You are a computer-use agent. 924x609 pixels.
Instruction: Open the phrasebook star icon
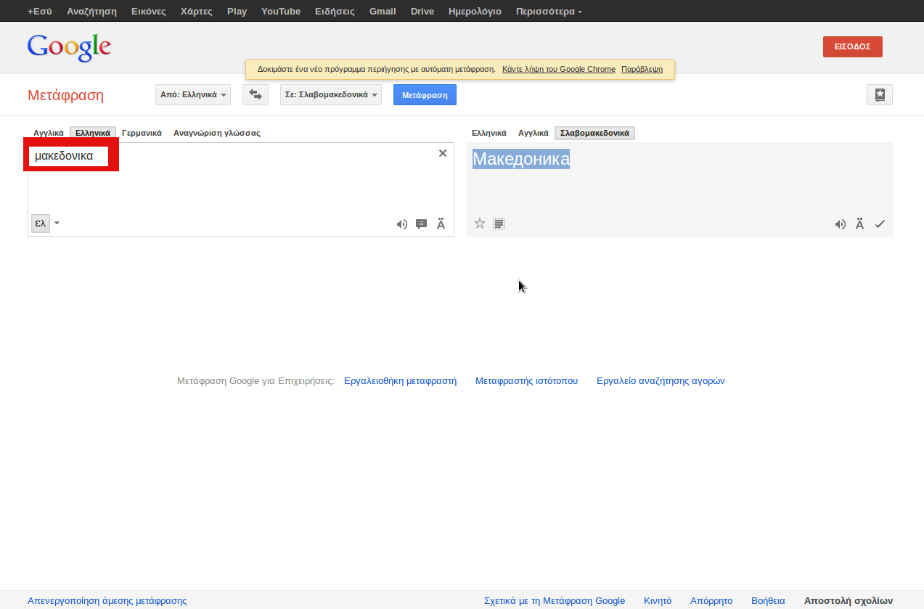coord(880,94)
